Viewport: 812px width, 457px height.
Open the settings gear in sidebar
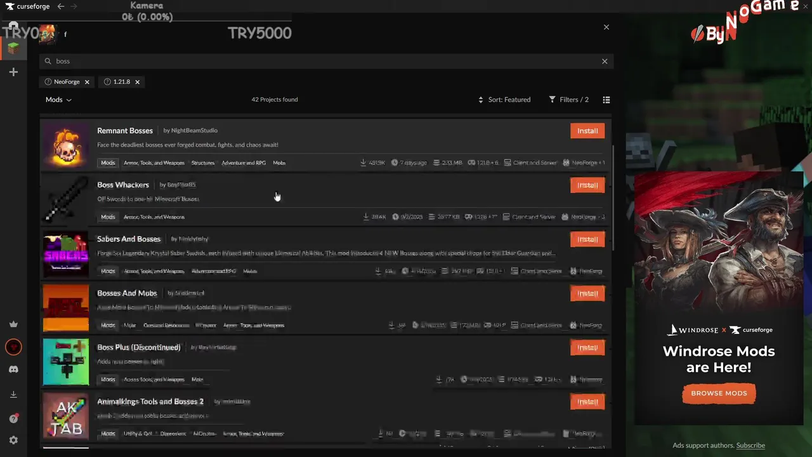[x=13, y=440]
